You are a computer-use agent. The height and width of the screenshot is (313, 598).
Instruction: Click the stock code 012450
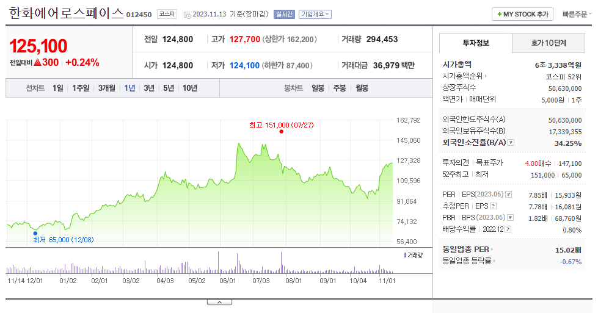tap(139, 15)
